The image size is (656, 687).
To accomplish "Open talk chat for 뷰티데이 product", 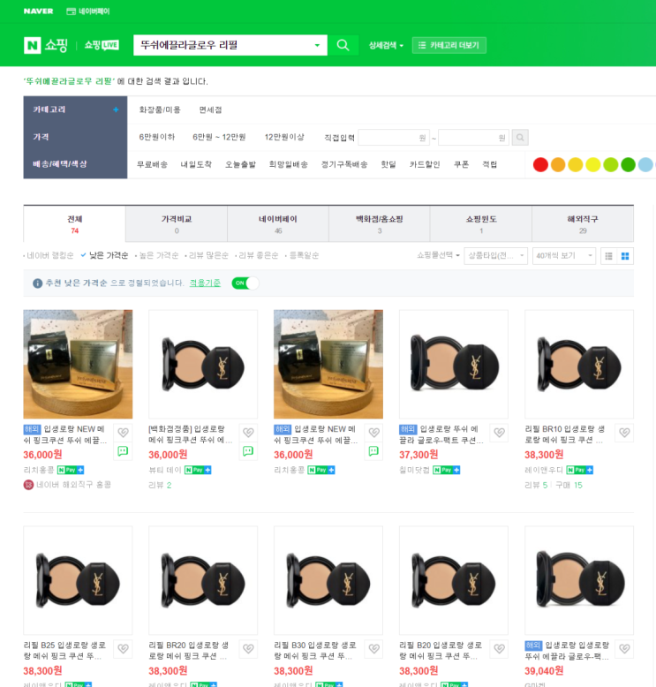I will tap(248, 451).
